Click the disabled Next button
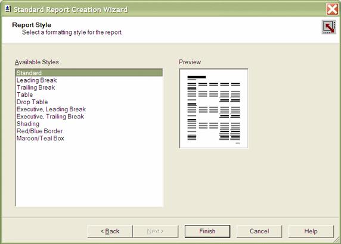The image size is (341, 244). 155,231
